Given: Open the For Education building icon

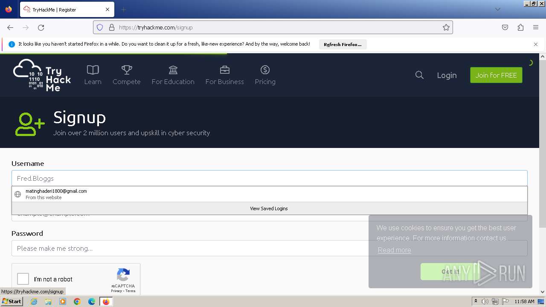Looking at the screenshot, I should (173, 70).
